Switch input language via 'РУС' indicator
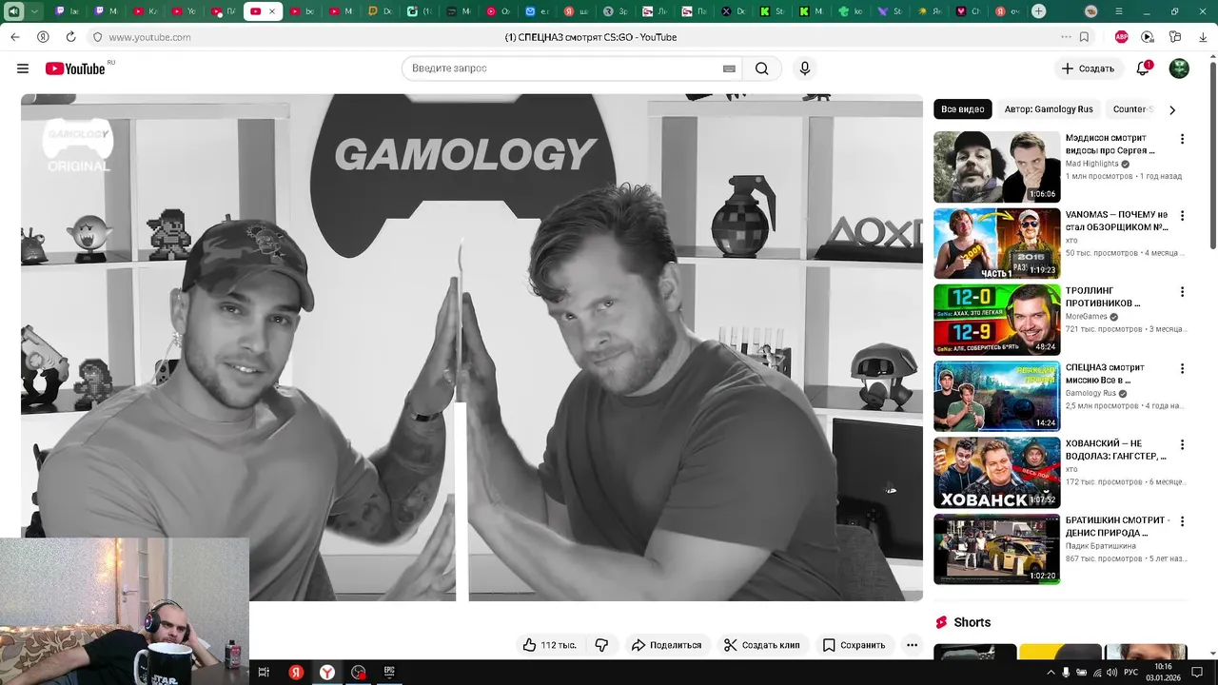Viewport: 1218px width, 685px height. coord(1131,673)
